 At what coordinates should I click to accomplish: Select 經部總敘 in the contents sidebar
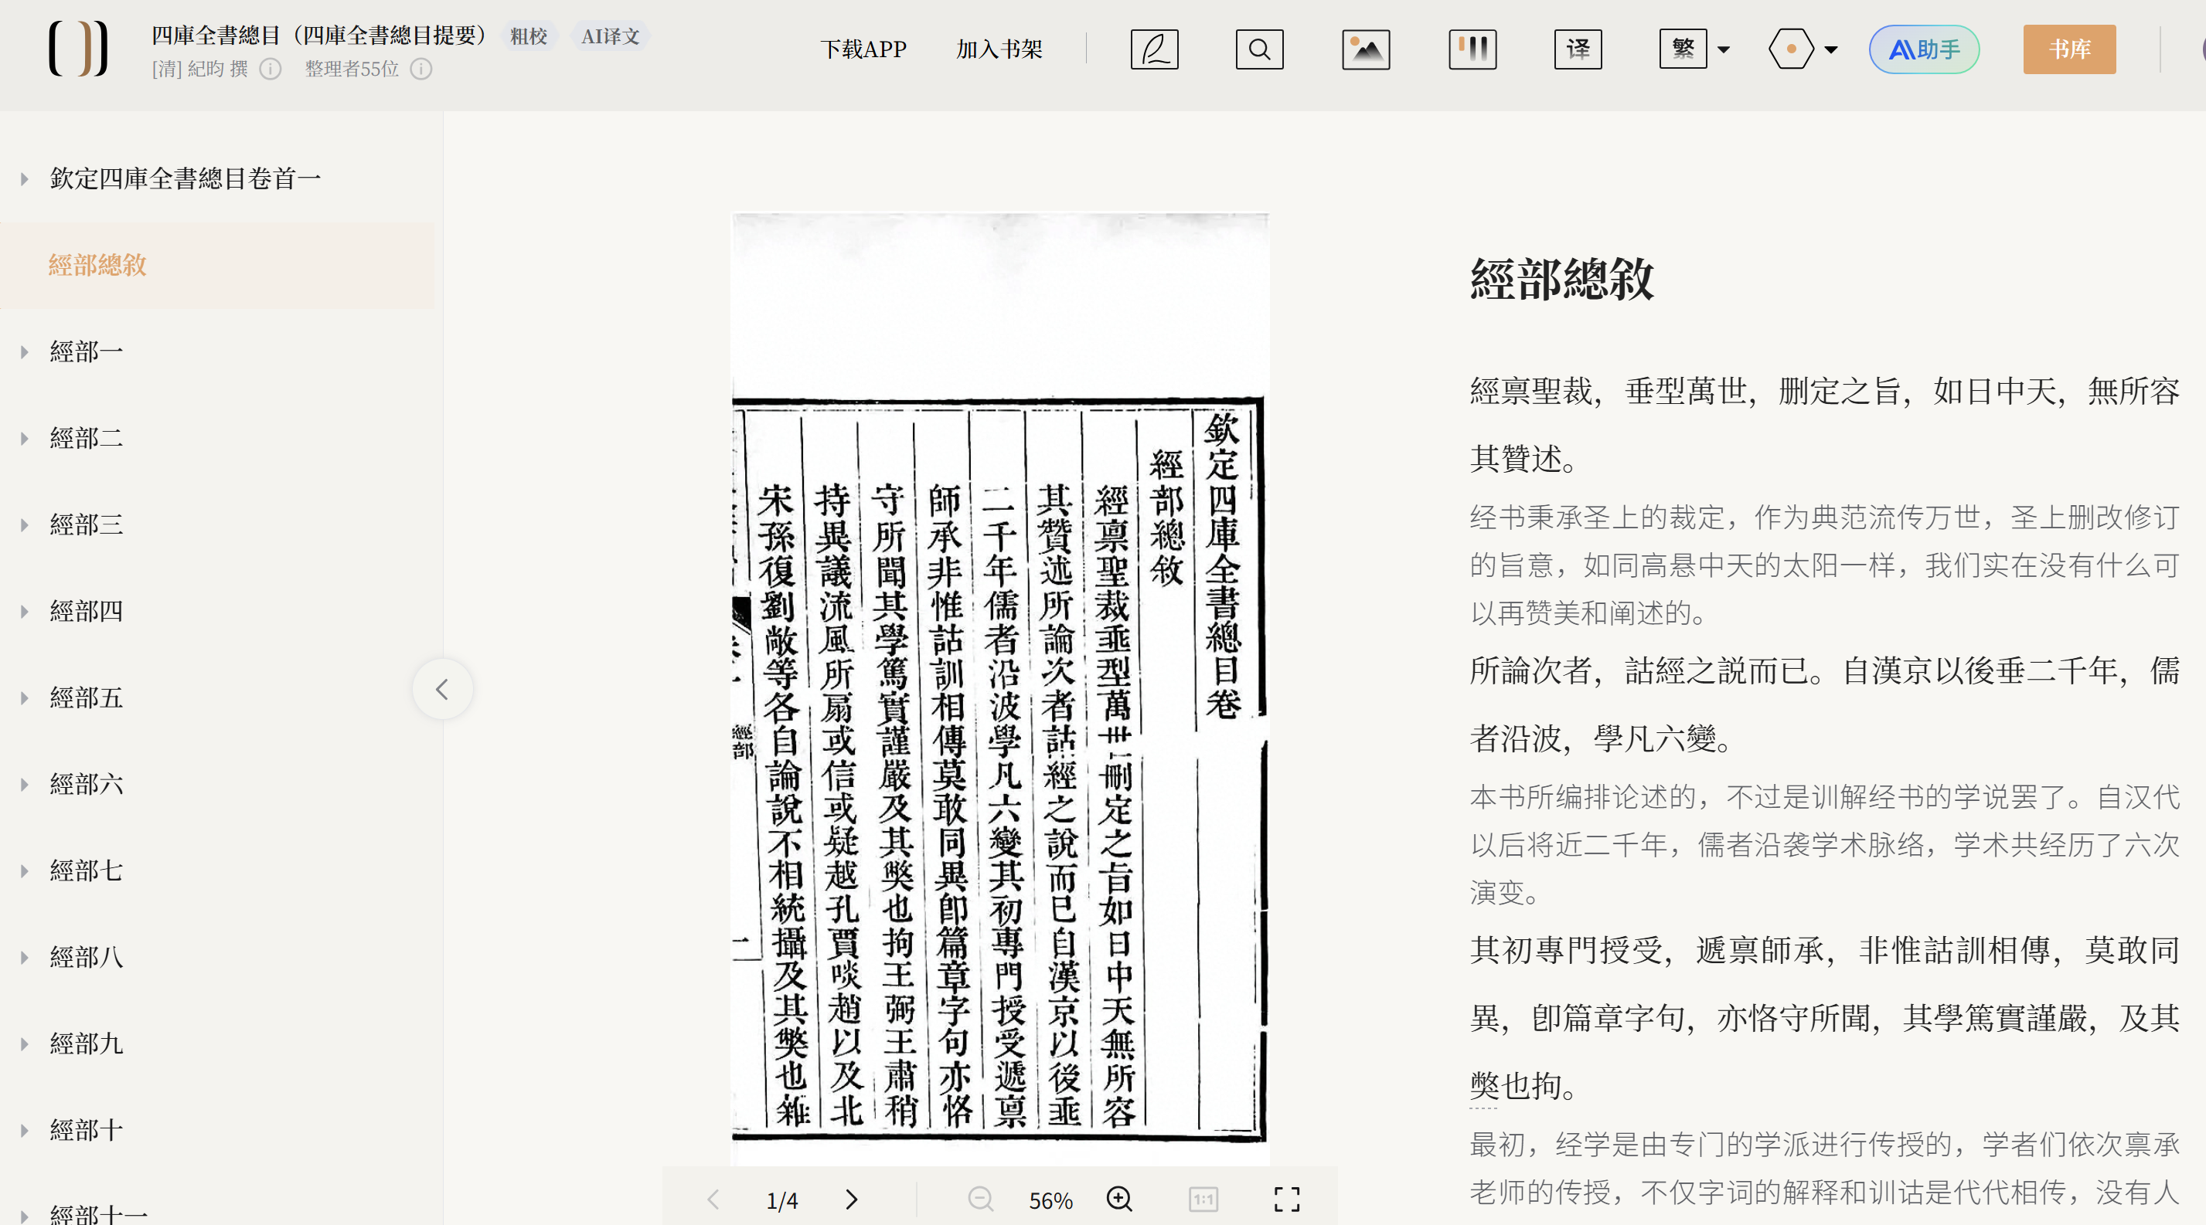pyautogui.click(x=97, y=266)
